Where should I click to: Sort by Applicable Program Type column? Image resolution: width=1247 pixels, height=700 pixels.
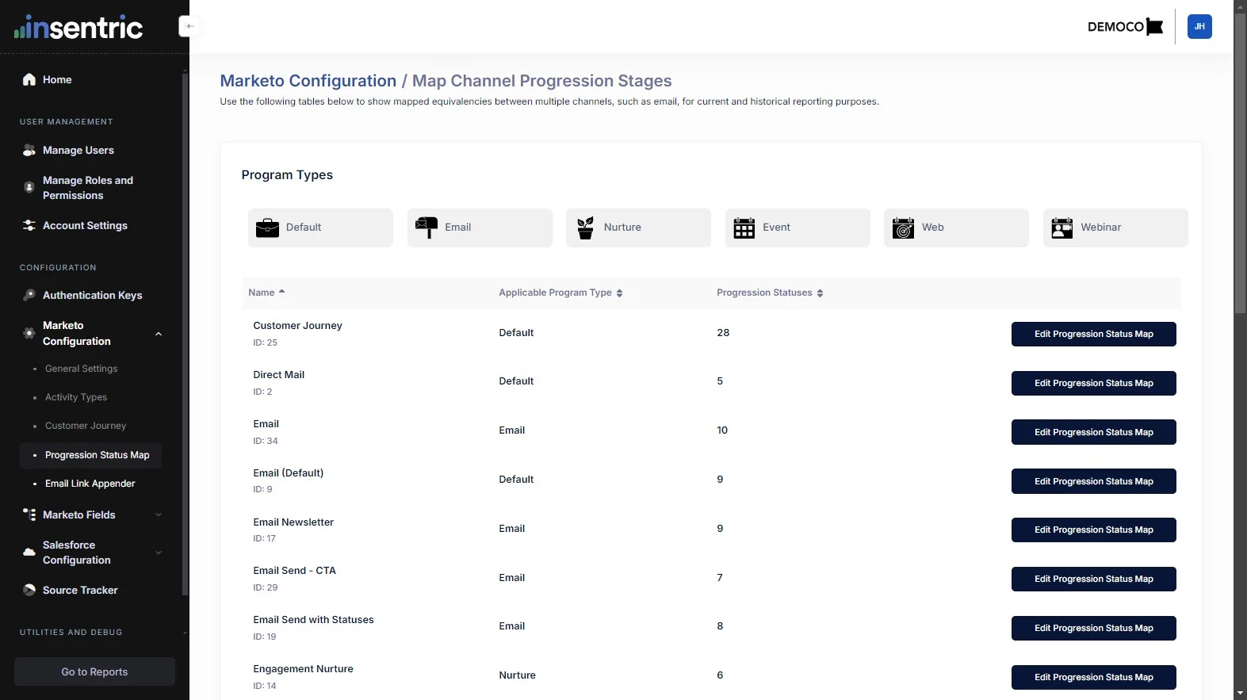coord(560,293)
